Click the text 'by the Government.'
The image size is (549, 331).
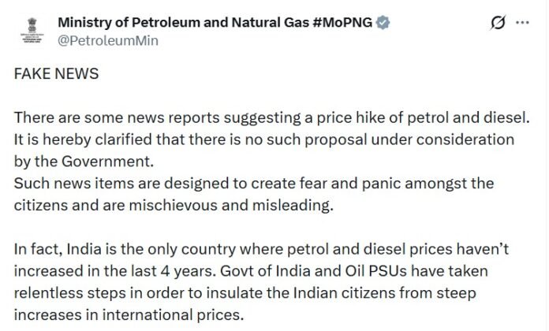click(75, 163)
